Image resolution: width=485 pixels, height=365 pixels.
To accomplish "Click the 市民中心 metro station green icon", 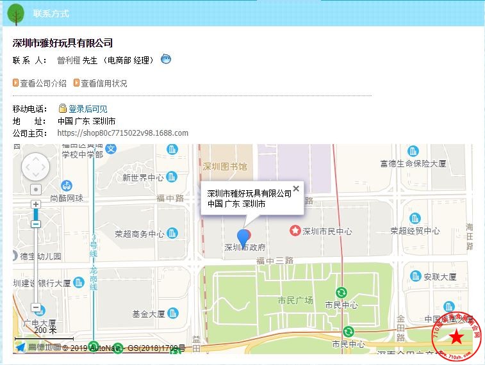I will pyautogui.click(x=341, y=293).
